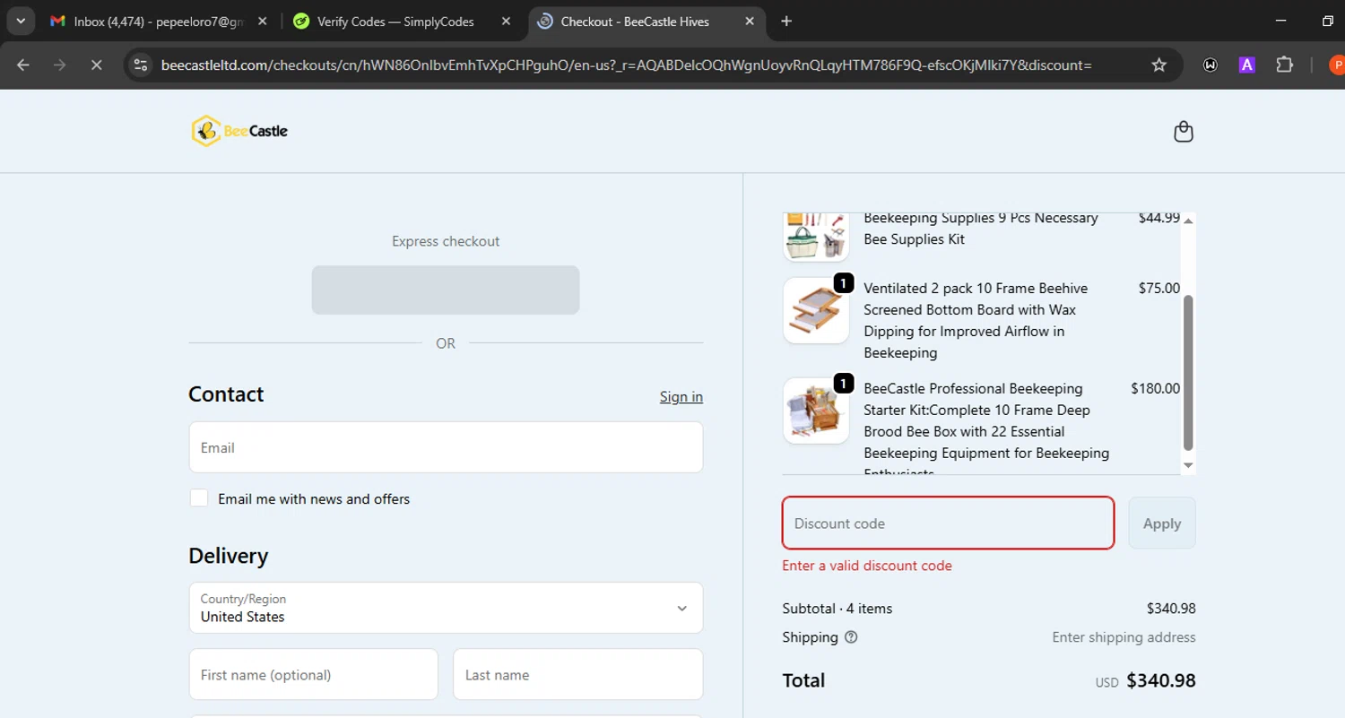Click the shipping info question mark icon
Screen dimensions: 1345x718
[x=851, y=637]
